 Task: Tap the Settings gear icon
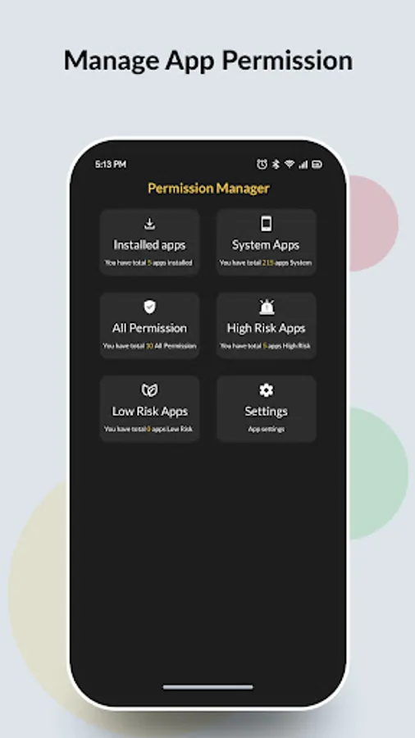(x=267, y=390)
